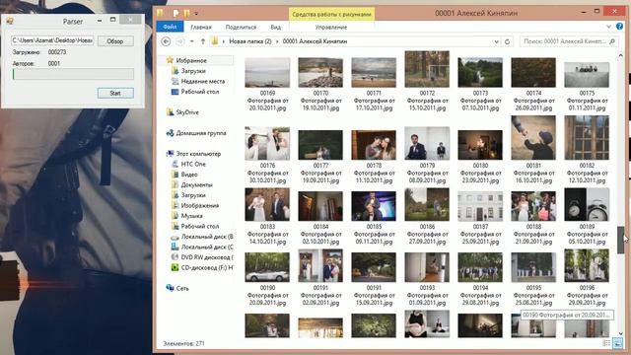Open HTC One device in sidebar
Image resolution: width=631 pixels, height=355 pixels.
pyautogui.click(x=193, y=165)
